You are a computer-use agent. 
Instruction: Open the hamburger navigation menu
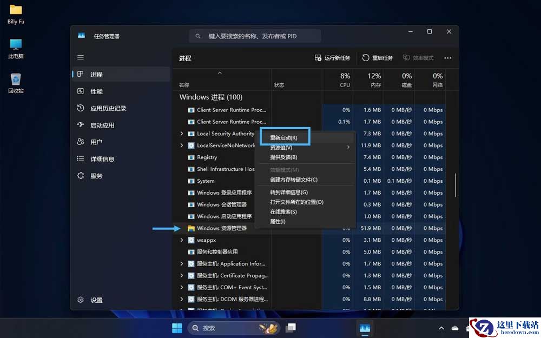[x=81, y=57]
